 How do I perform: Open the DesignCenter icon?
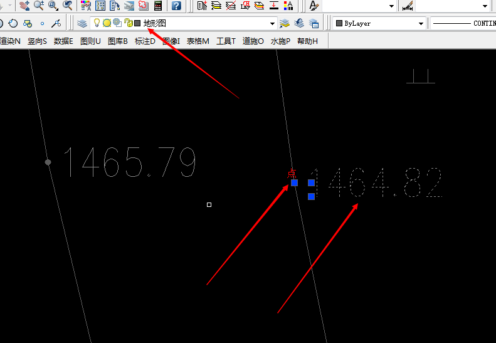(100, 6)
